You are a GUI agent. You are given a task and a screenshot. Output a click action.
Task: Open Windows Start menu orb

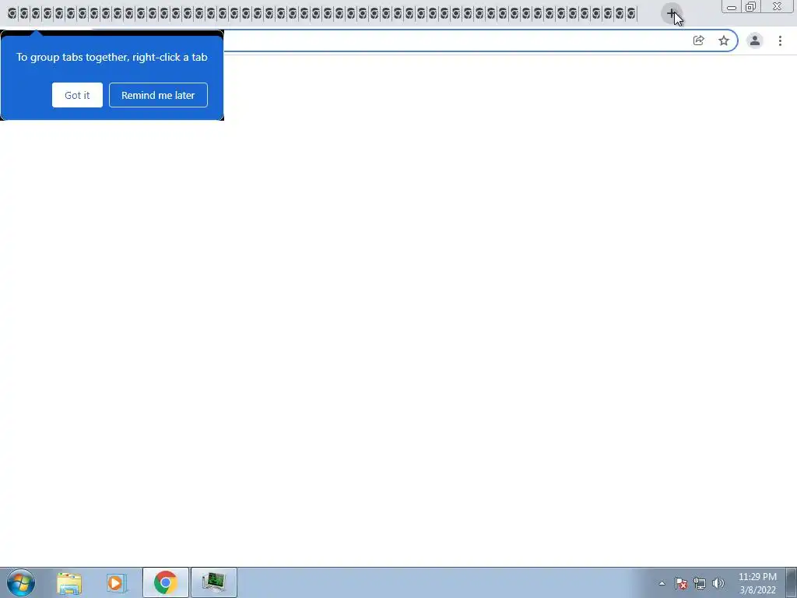coord(21,582)
